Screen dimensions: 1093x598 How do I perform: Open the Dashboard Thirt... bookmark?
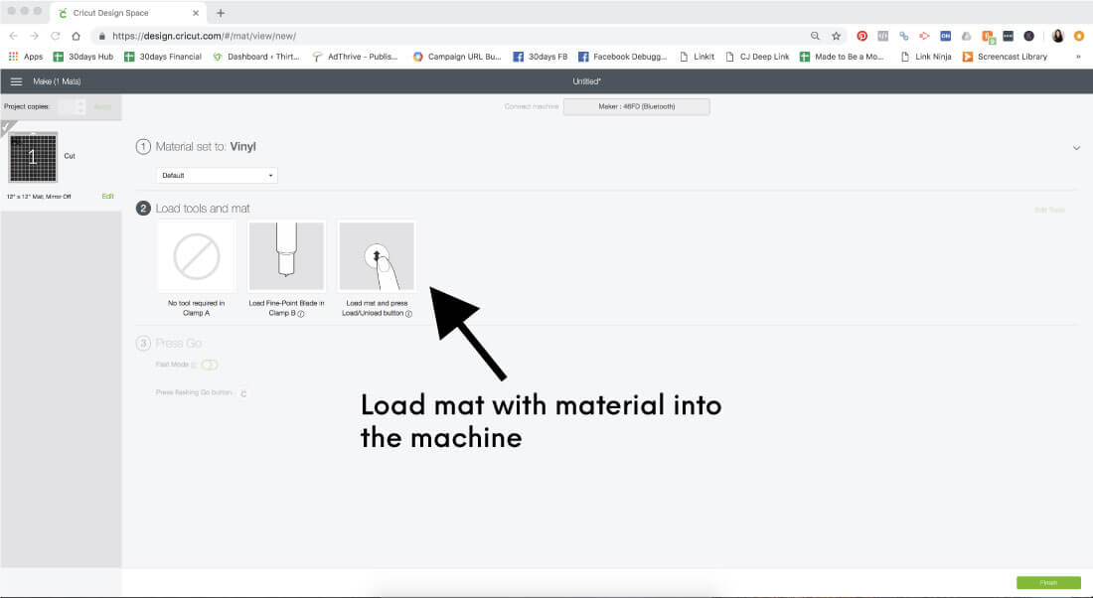255,57
